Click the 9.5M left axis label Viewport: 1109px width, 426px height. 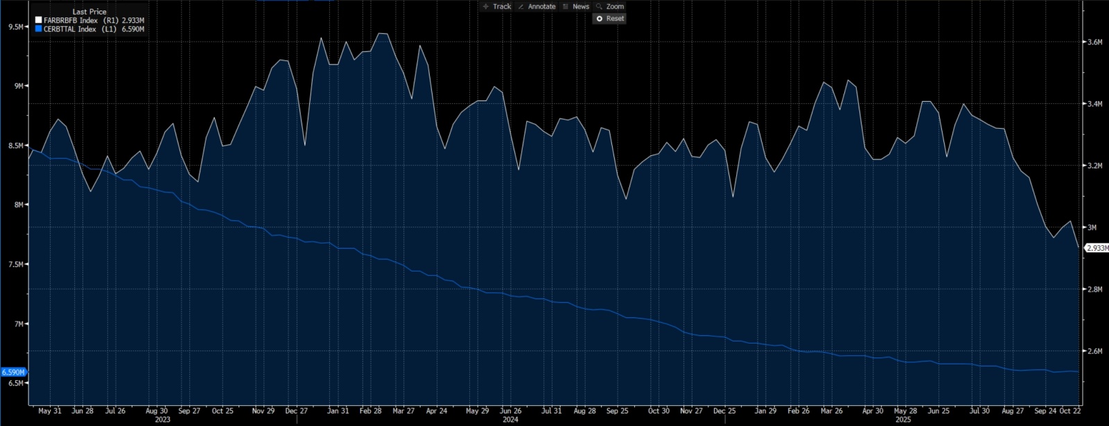click(16, 27)
